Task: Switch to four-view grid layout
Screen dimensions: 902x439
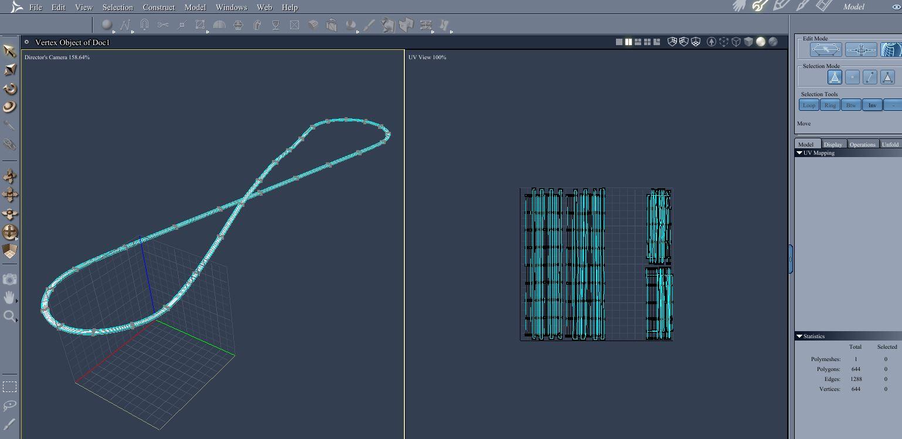Action: [x=647, y=42]
